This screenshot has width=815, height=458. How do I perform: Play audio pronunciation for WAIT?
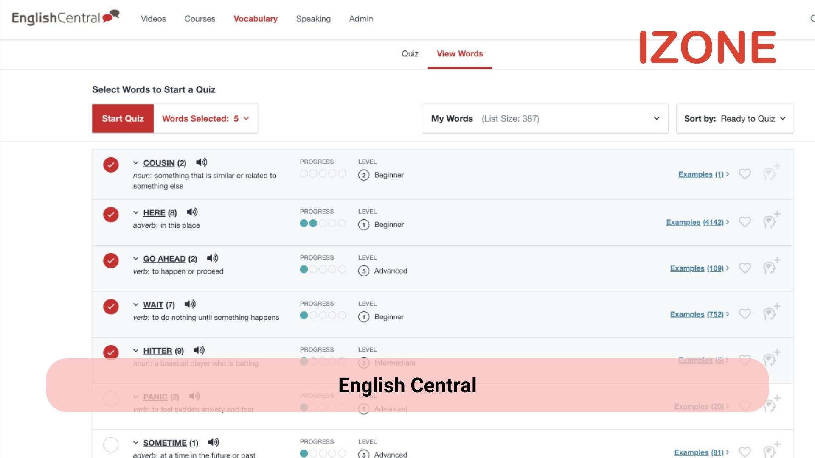[x=190, y=304]
